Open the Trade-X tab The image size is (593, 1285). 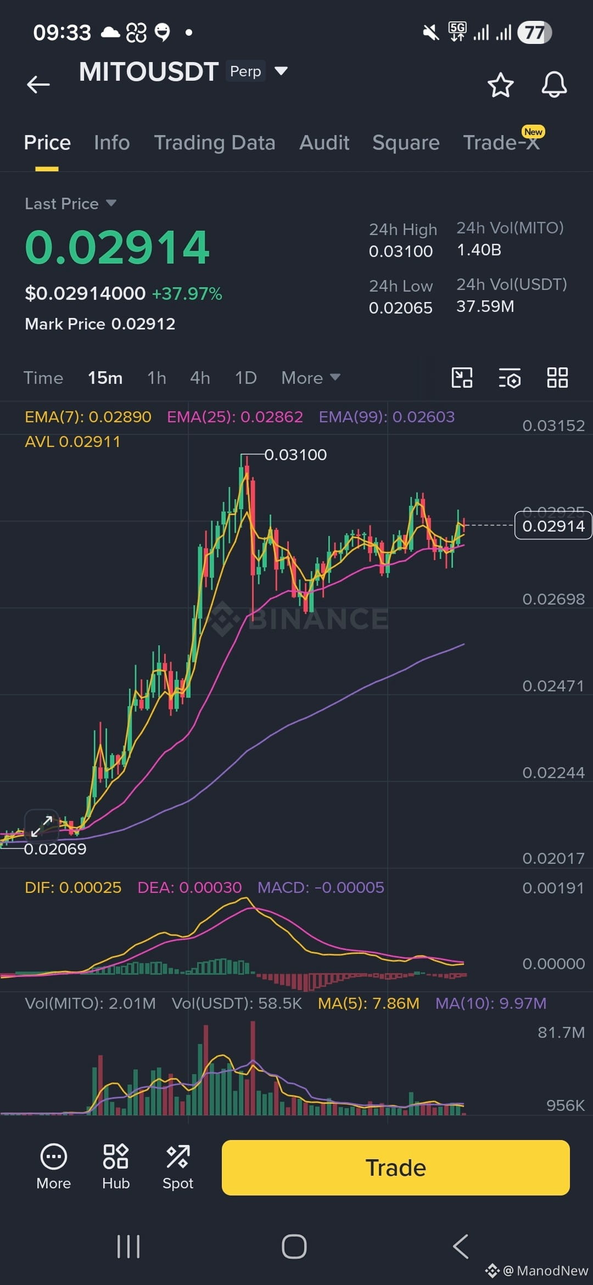coord(501,143)
